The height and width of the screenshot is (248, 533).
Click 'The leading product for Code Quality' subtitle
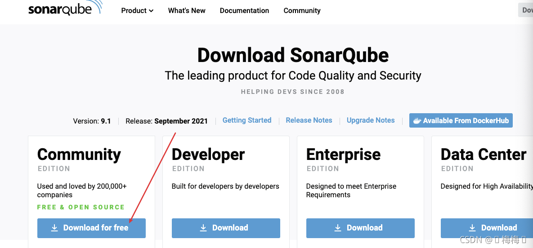click(293, 75)
